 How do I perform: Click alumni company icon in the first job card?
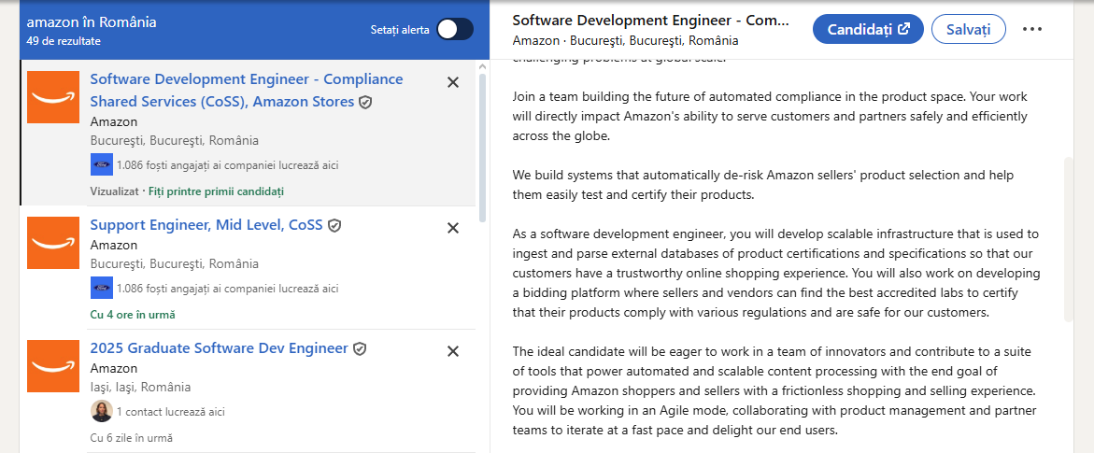click(101, 165)
